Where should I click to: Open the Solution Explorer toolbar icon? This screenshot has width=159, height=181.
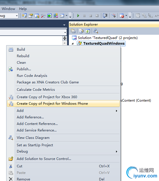tap(24, 16)
